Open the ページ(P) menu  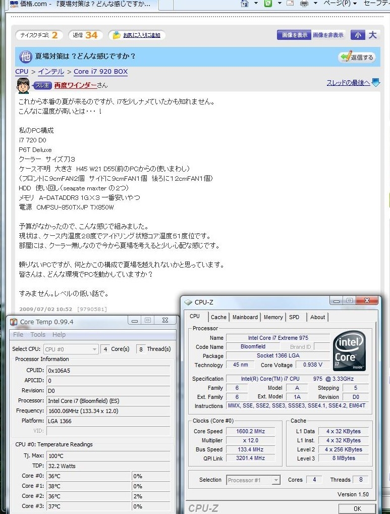340,3
